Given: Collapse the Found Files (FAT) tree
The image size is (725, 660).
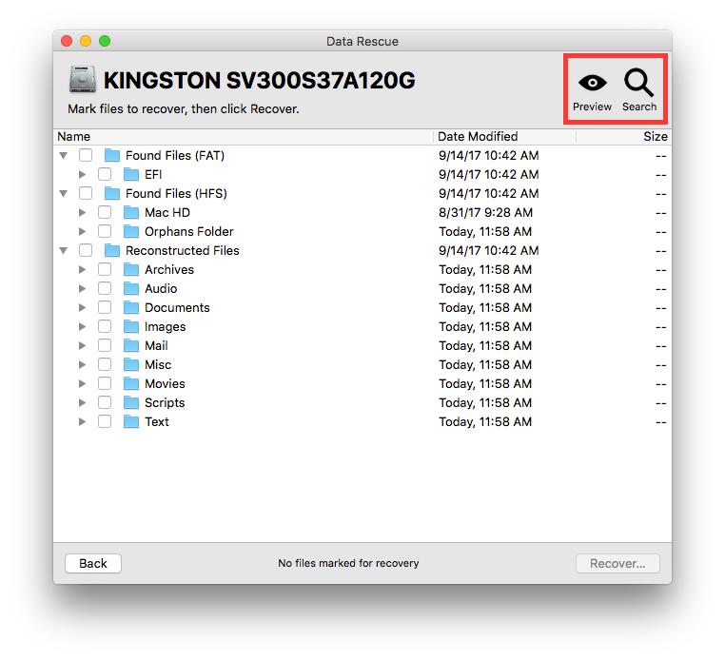Looking at the screenshot, I should (64, 155).
